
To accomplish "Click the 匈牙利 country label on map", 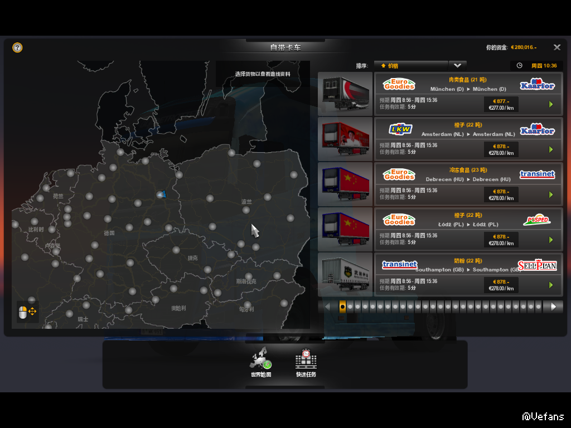I will (x=246, y=309).
